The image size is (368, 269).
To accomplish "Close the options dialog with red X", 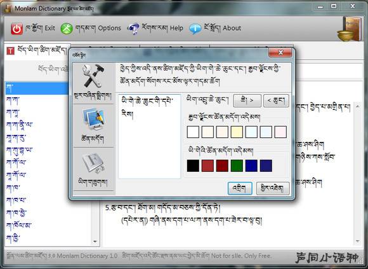I will (x=280, y=52).
